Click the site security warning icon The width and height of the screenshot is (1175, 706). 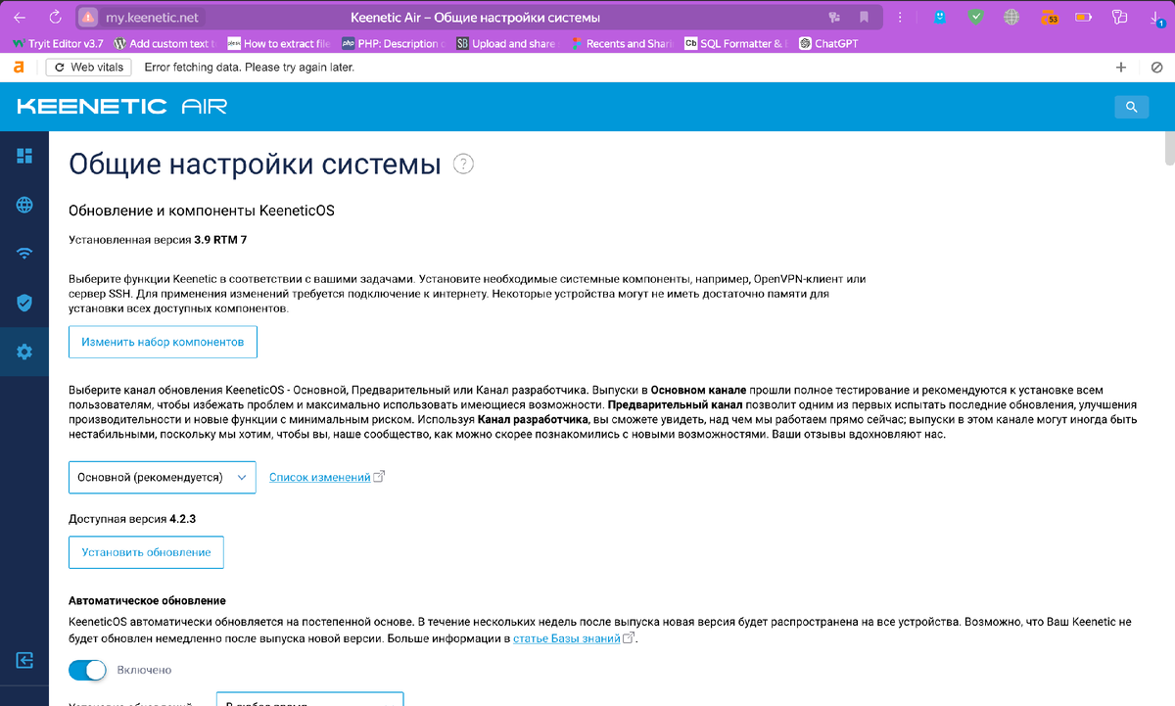(88, 18)
